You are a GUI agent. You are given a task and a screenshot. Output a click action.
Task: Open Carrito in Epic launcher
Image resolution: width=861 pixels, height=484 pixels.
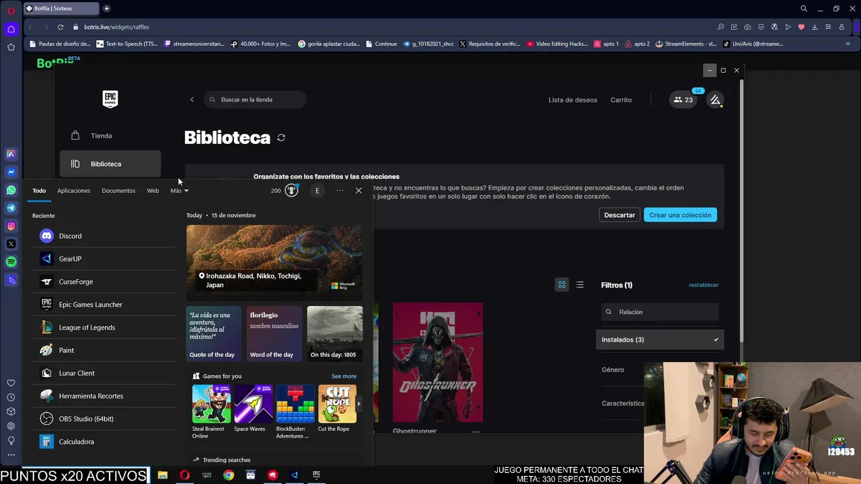pyautogui.click(x=621, y=99)
